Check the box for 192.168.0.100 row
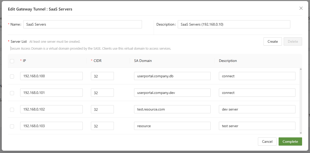This screenshot has height=153, width=310. [12, 76]
